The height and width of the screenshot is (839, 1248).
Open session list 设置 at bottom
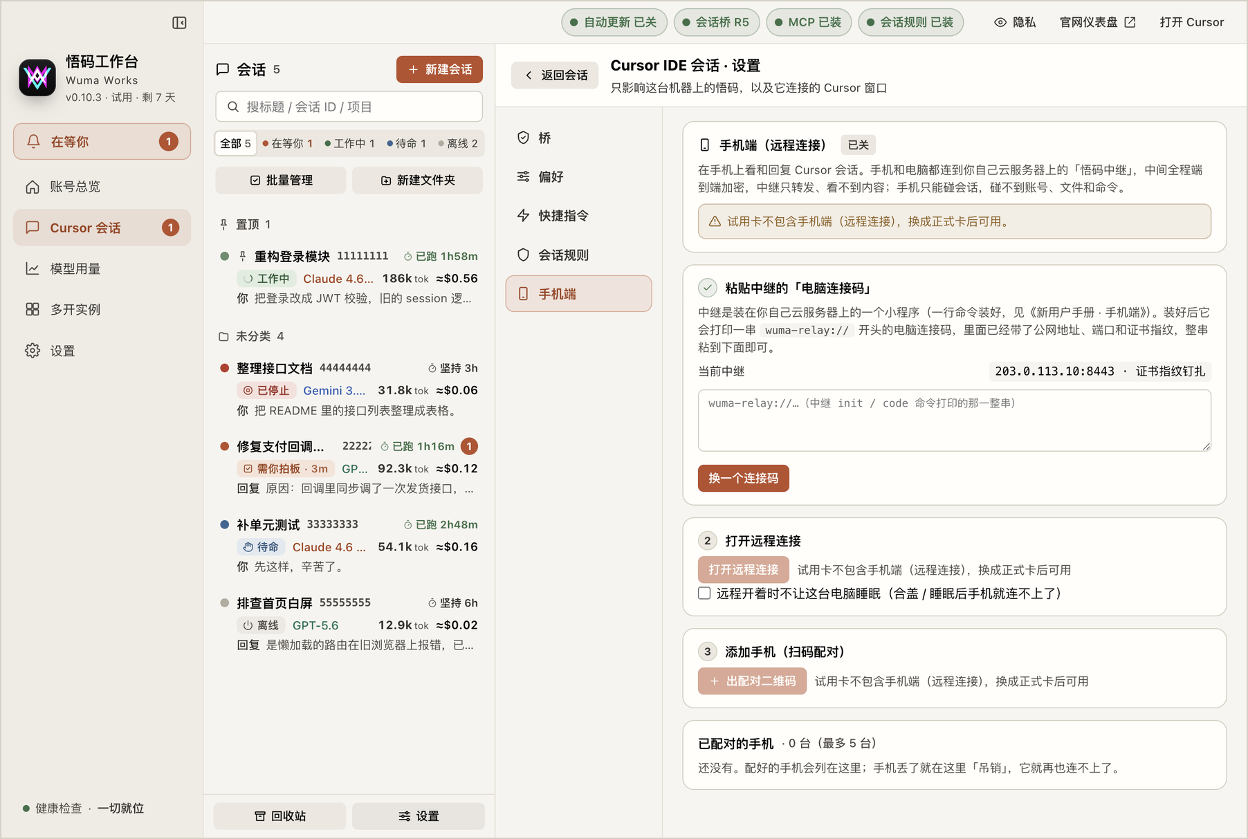[419, 816]
